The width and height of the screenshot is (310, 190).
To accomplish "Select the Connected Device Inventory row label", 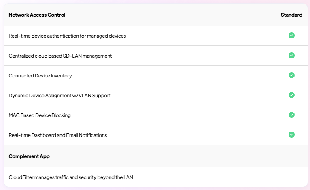I will point(40,76).
